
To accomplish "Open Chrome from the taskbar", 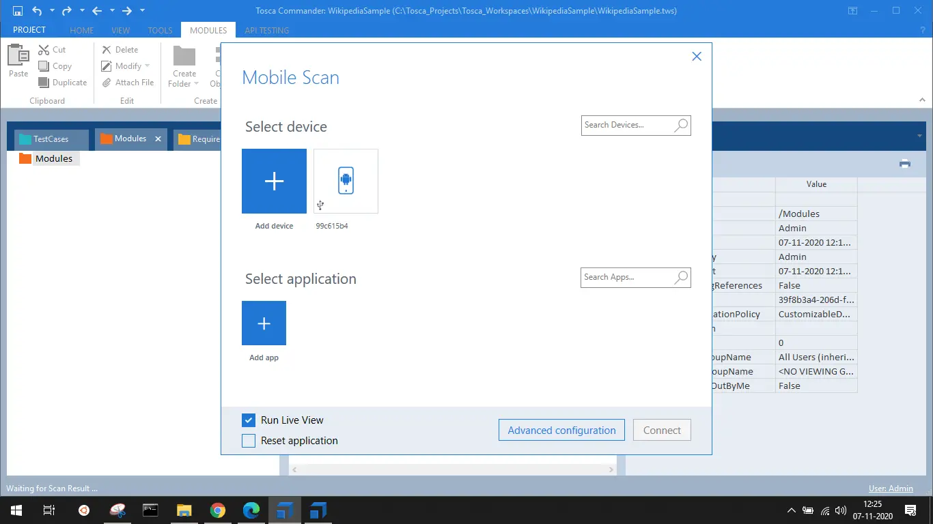I will (x=218, y=510).
